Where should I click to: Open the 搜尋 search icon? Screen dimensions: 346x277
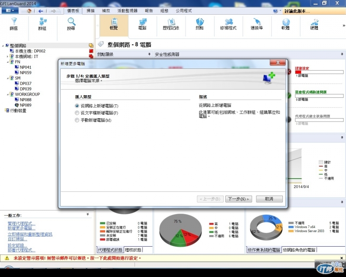pyautogui.click(x=71, y=24)
